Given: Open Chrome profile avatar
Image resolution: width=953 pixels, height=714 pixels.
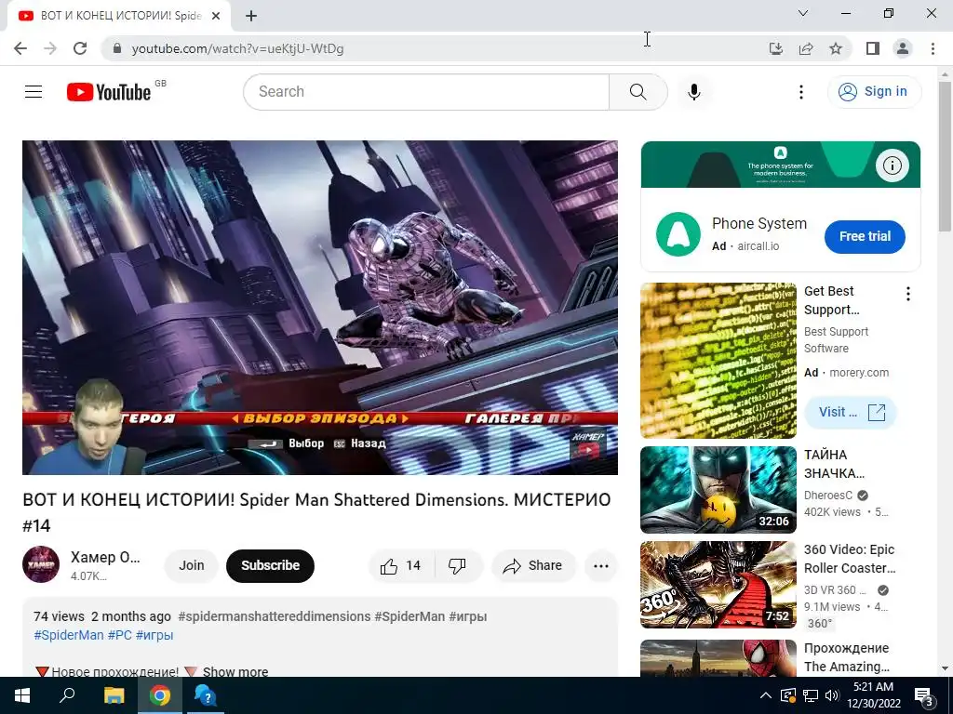Looking at the screenshot, I should 903,48.
